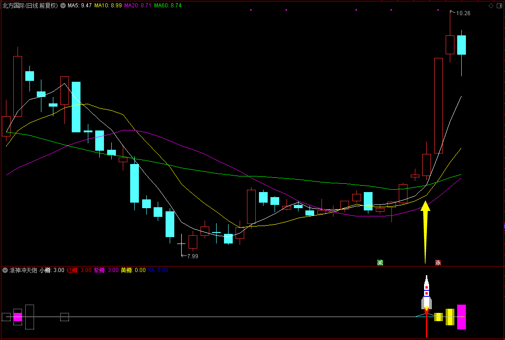The height and width of the screenshot is (340, 505).
Task: Toggle the side panel icon at top right
Action: [x=499, y=6]
